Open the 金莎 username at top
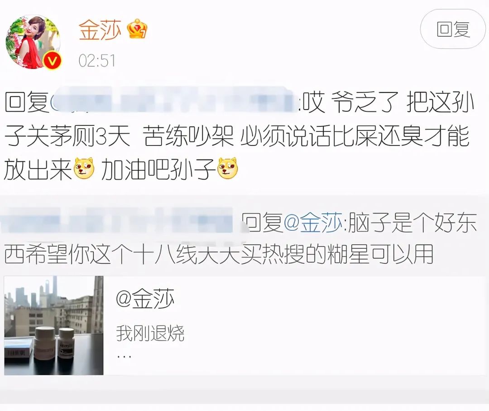This screenshot has width=489, height=411. pyautogui.click(x=100, y=30)
